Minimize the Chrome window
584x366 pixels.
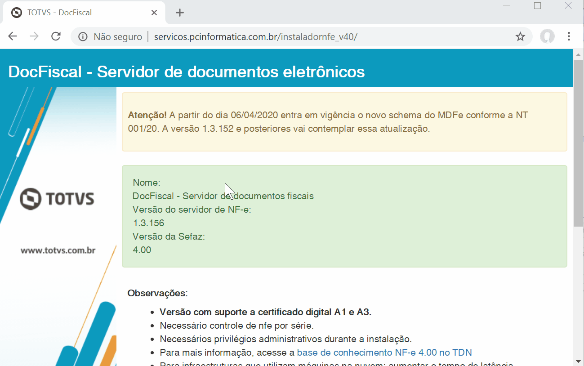(507, 6)
